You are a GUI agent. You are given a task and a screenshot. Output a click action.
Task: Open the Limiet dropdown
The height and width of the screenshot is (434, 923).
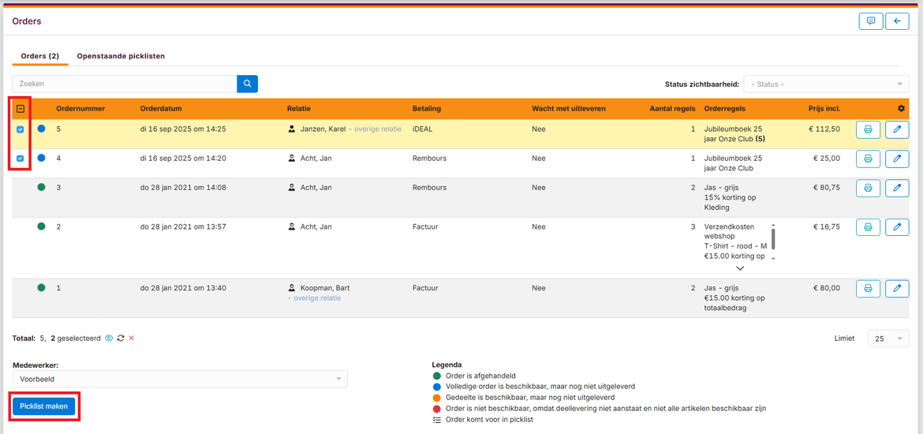coord(887,339)
